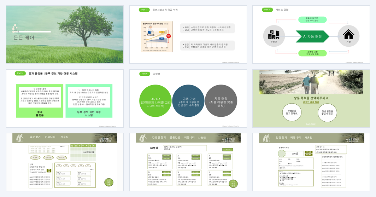Choose the 간병인을 찾고 있어요 circle
Image resolution: width=376 pixels, height=197 pixels.
click(x=292, y=112)
